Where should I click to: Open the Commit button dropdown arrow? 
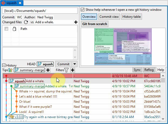click(x=75, y=64)
